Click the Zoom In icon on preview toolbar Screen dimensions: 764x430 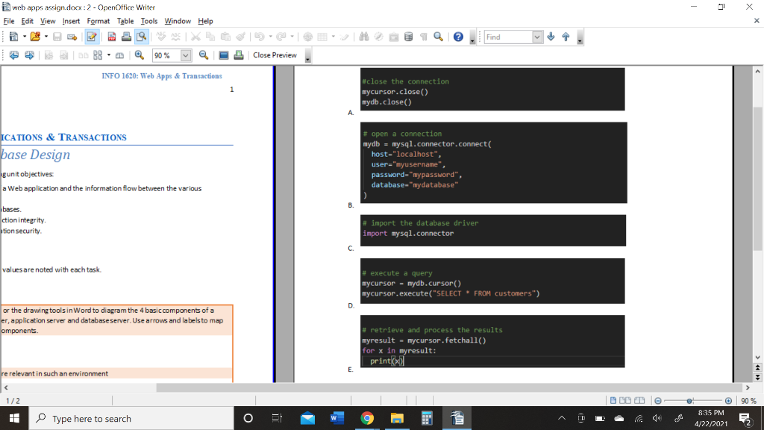click(140, 54)
